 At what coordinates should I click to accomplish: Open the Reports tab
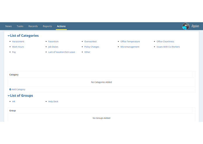coord(47,26)
